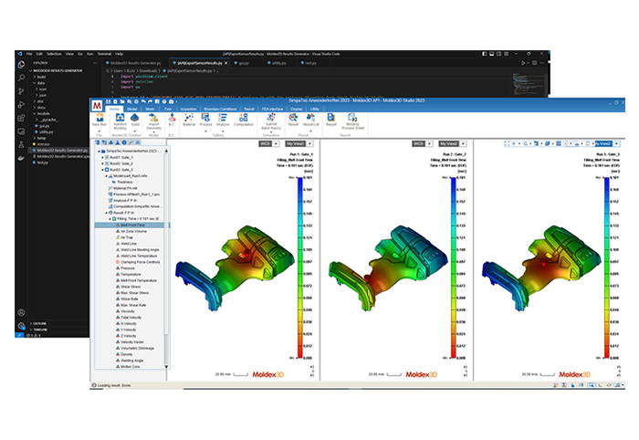Open the VS Code Testing flask icon
Image resolution: width=639 pixels, height=440 pixels.
pyautogui.click(x=21, y=144)
